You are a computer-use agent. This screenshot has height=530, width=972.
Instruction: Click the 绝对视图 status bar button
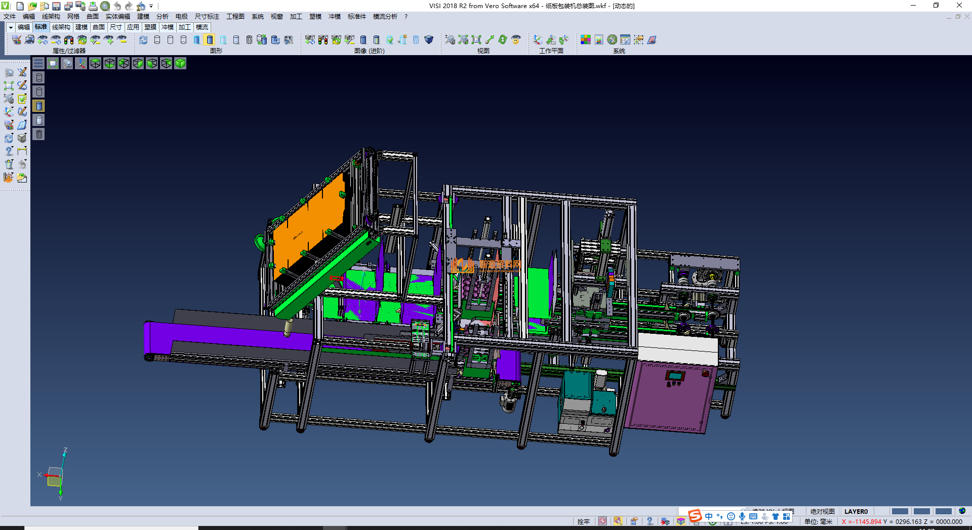click(x=822, y=511)
